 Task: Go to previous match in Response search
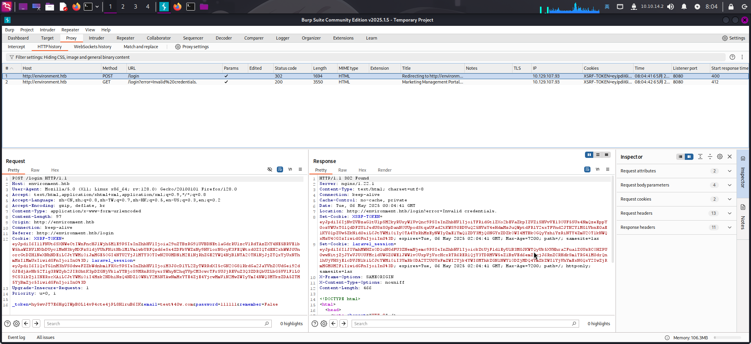pos(334,324)
